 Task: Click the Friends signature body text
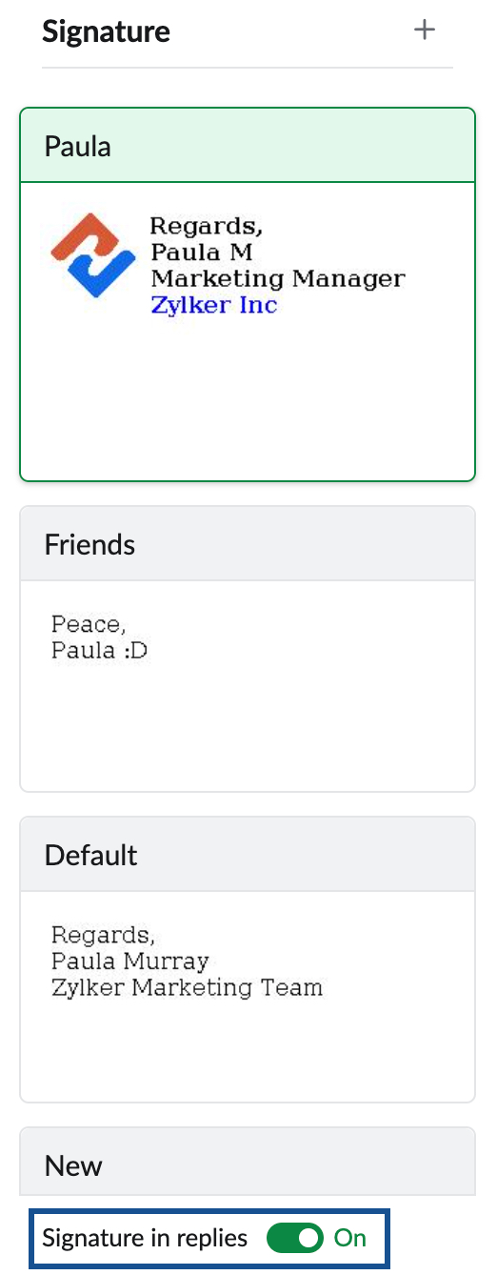tap(100, 637)
